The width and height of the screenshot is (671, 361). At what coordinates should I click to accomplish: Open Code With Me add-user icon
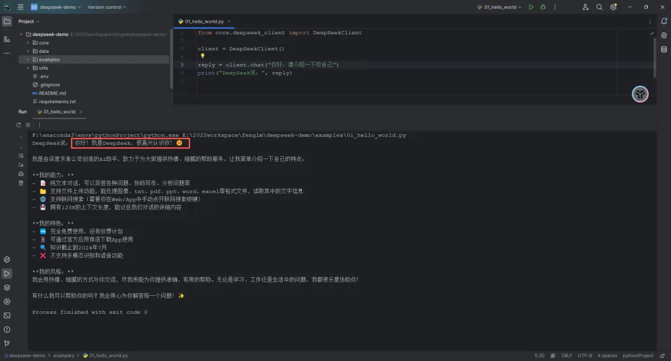(x=585, y=7)
